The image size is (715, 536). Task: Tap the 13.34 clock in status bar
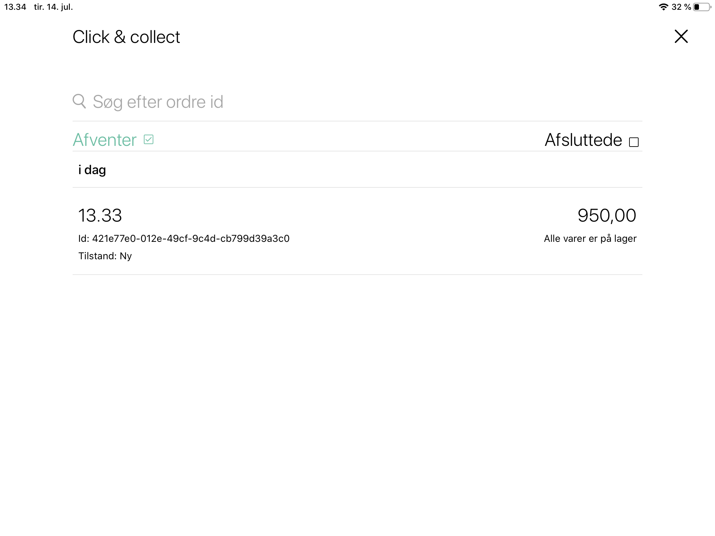[x=15, y=7]
